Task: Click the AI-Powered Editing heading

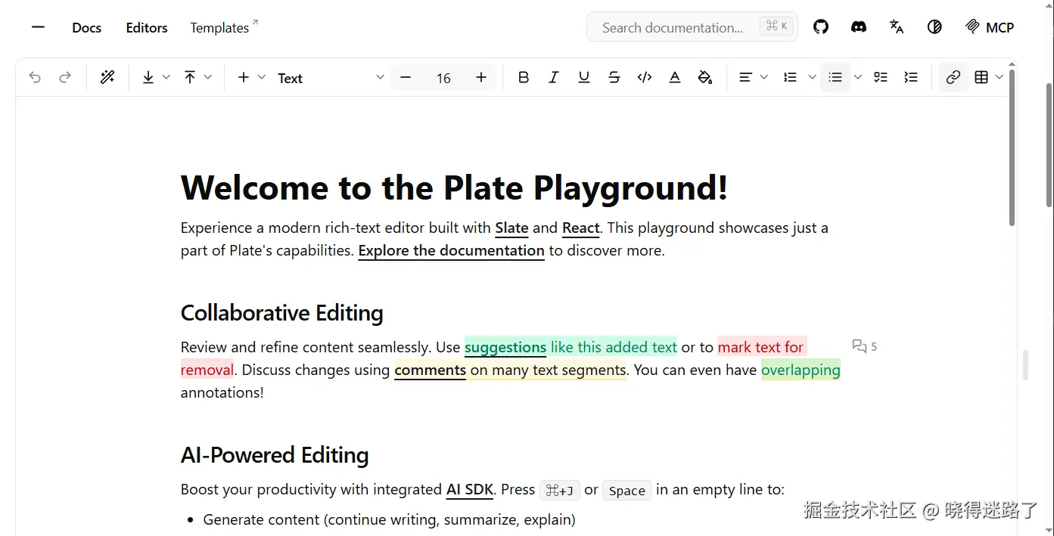Action: [x=275, y=454]
